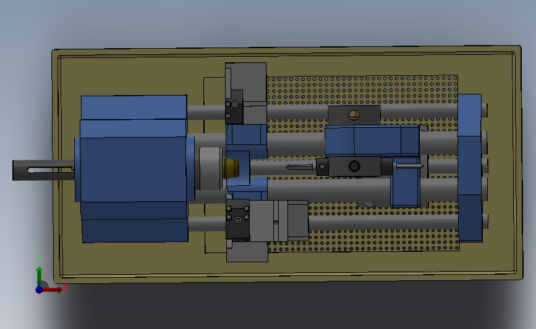Select the light gray flange next to the nozzle
This screenshot has width=536, height=329.
(211, 169)
